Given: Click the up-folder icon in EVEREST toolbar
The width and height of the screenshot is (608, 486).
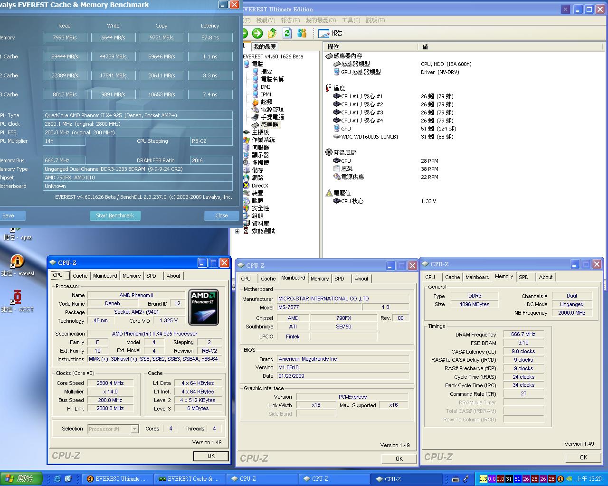Looking at the screenshot, I should tap(272, 33).
